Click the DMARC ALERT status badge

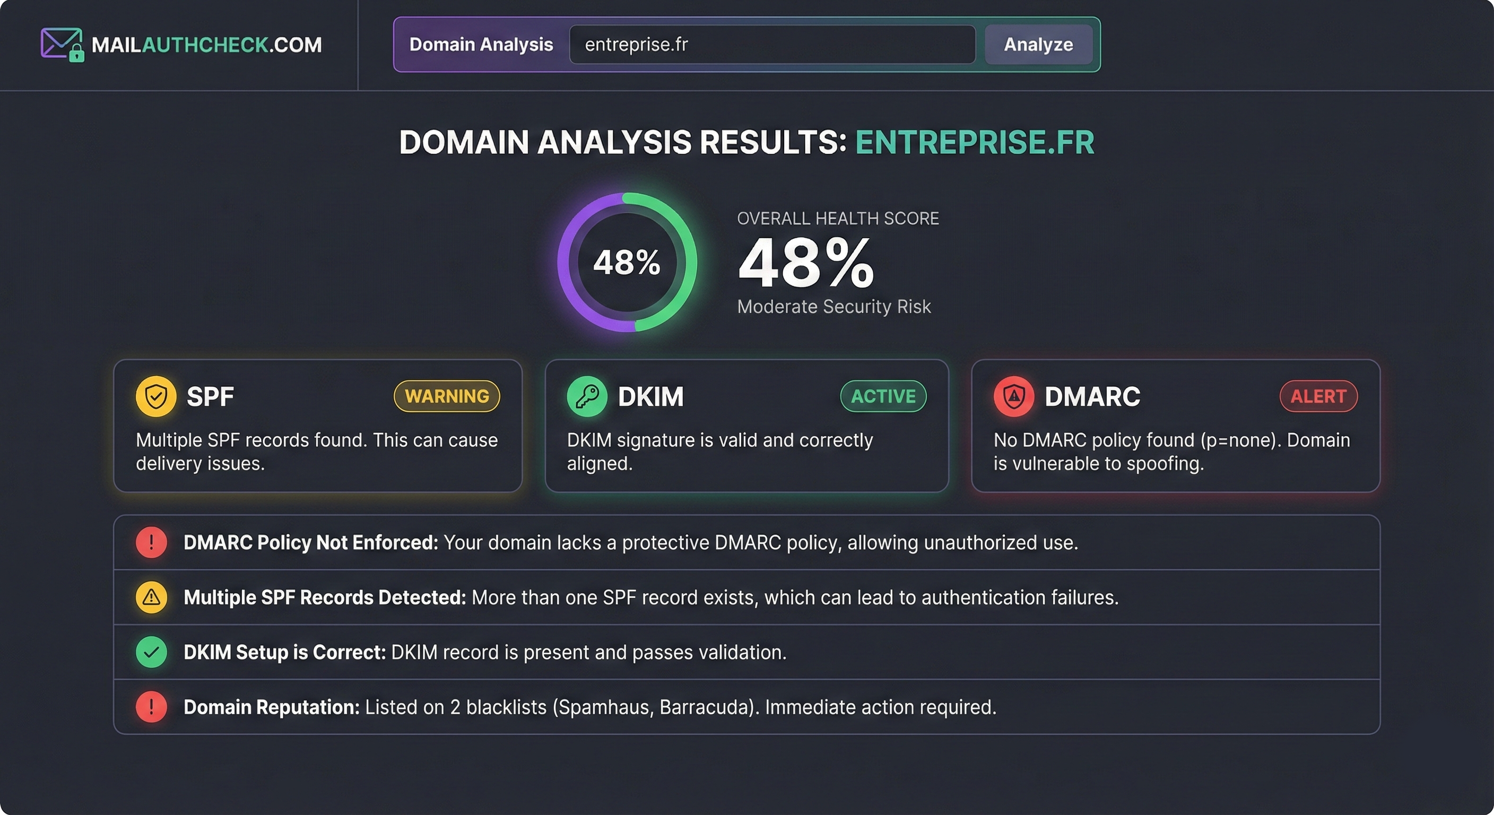pyautogui.click(x=1318, y=396)
